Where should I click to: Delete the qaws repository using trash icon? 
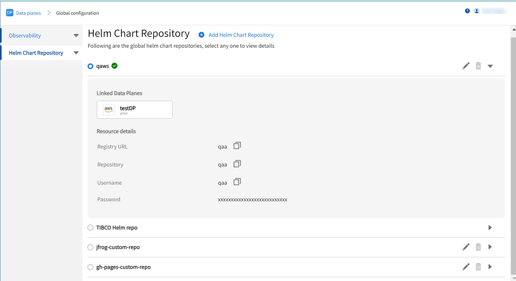point(478,66)
